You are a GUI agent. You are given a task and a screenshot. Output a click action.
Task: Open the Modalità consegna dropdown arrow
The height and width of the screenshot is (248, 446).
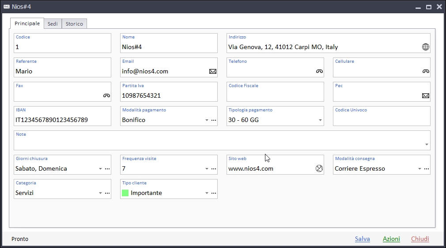(x=420, y=169)
